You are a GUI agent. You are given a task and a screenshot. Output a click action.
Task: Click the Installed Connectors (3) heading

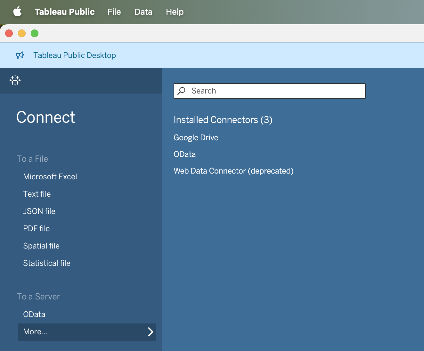coord(223,120)
